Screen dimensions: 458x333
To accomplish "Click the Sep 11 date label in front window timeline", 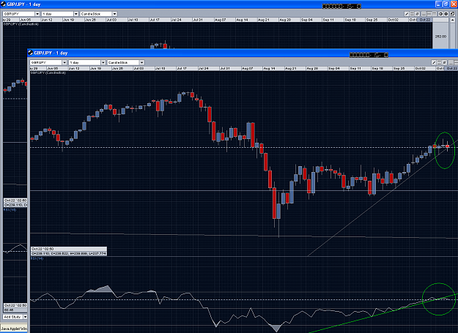I will (355, 68).
